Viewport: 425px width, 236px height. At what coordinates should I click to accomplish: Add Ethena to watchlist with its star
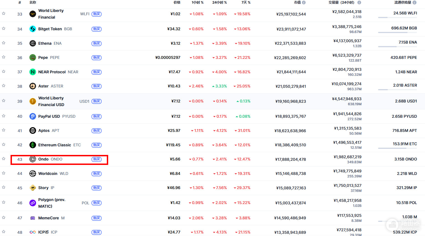tap(4, 43)
